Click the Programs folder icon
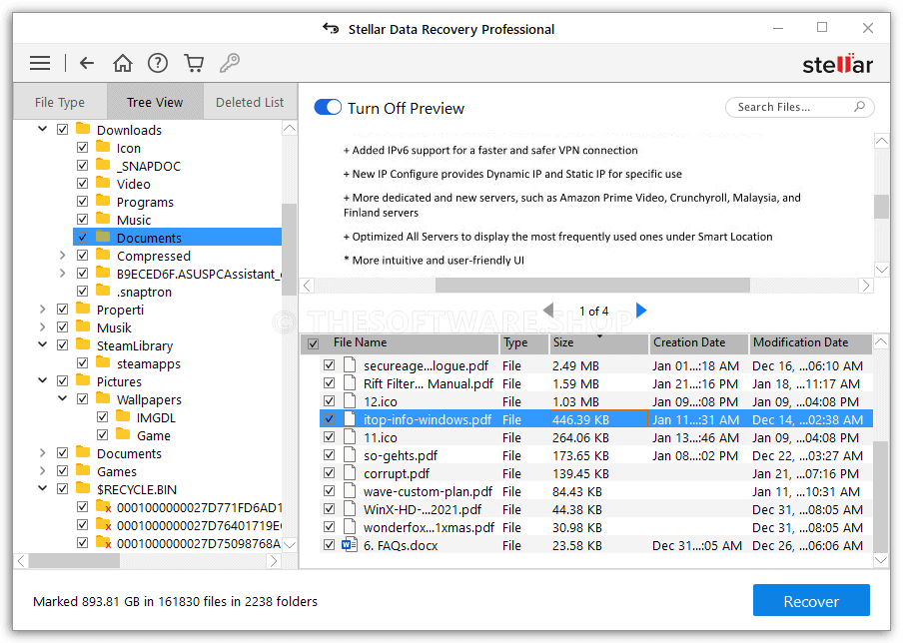The image size is (903, 643). pyautogui.click(x=103, y=201)
